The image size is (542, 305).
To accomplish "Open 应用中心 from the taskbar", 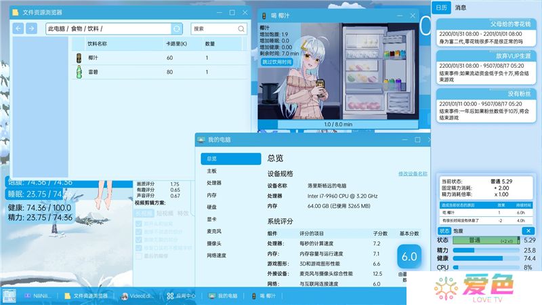I will 181,296.
